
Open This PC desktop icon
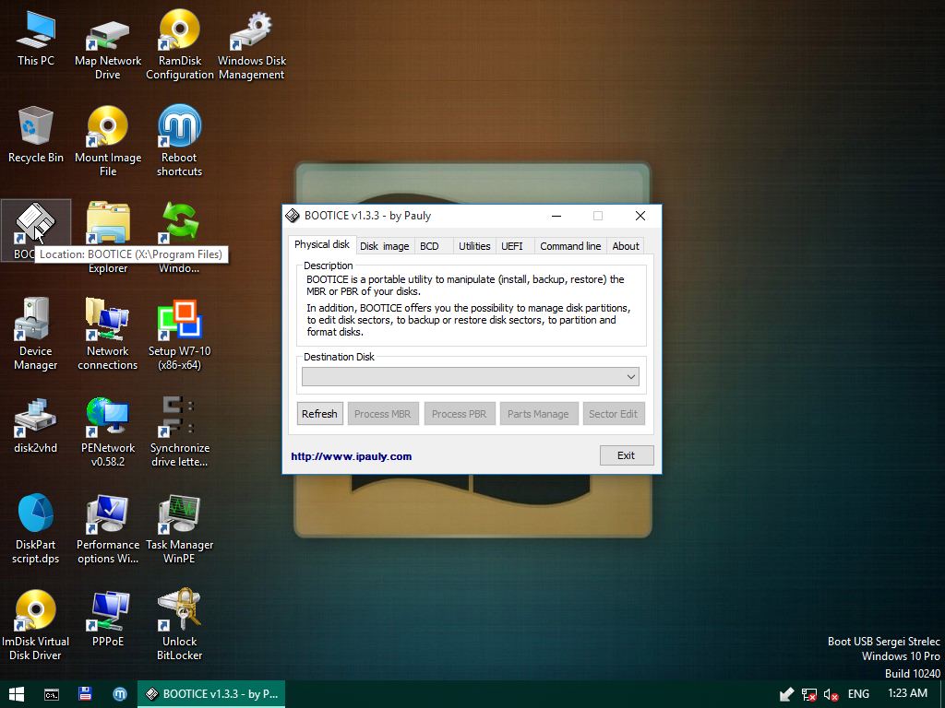tap(36, 37)
